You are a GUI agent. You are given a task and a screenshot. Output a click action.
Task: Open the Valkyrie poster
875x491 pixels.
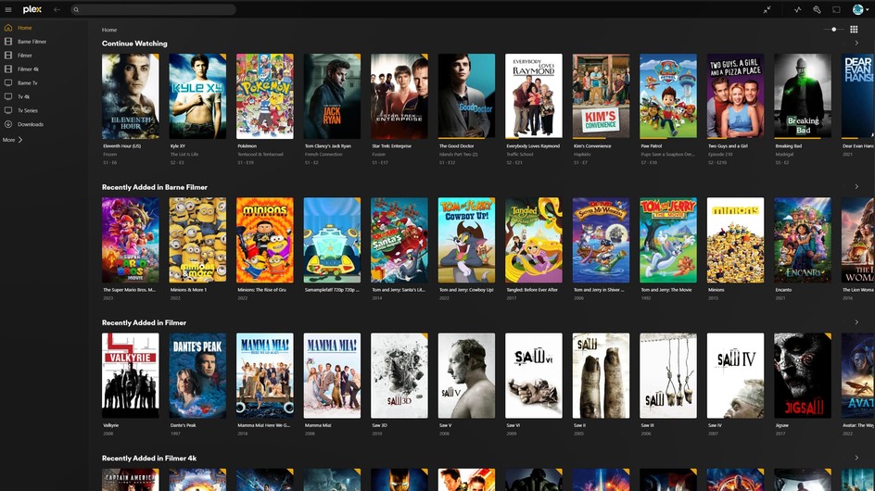pos(130,375)
